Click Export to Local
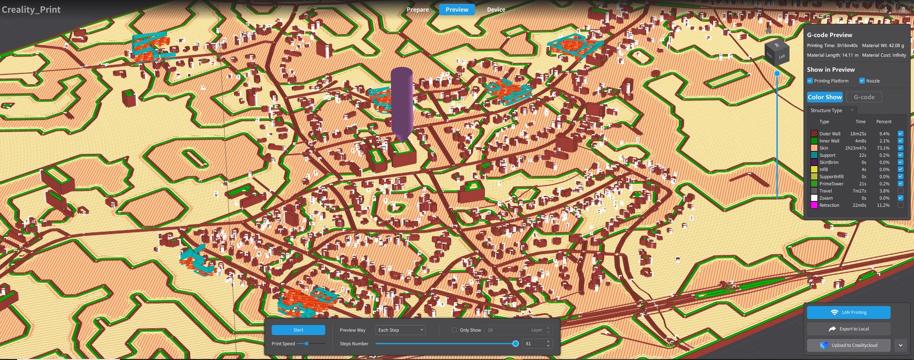This screenshot has width=914, height=360. tap(849, 329)
